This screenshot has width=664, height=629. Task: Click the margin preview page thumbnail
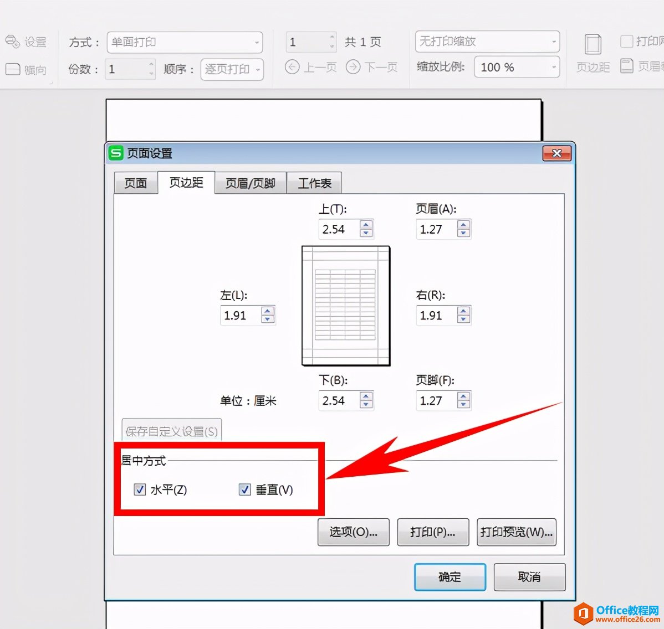tap(346, 306)
